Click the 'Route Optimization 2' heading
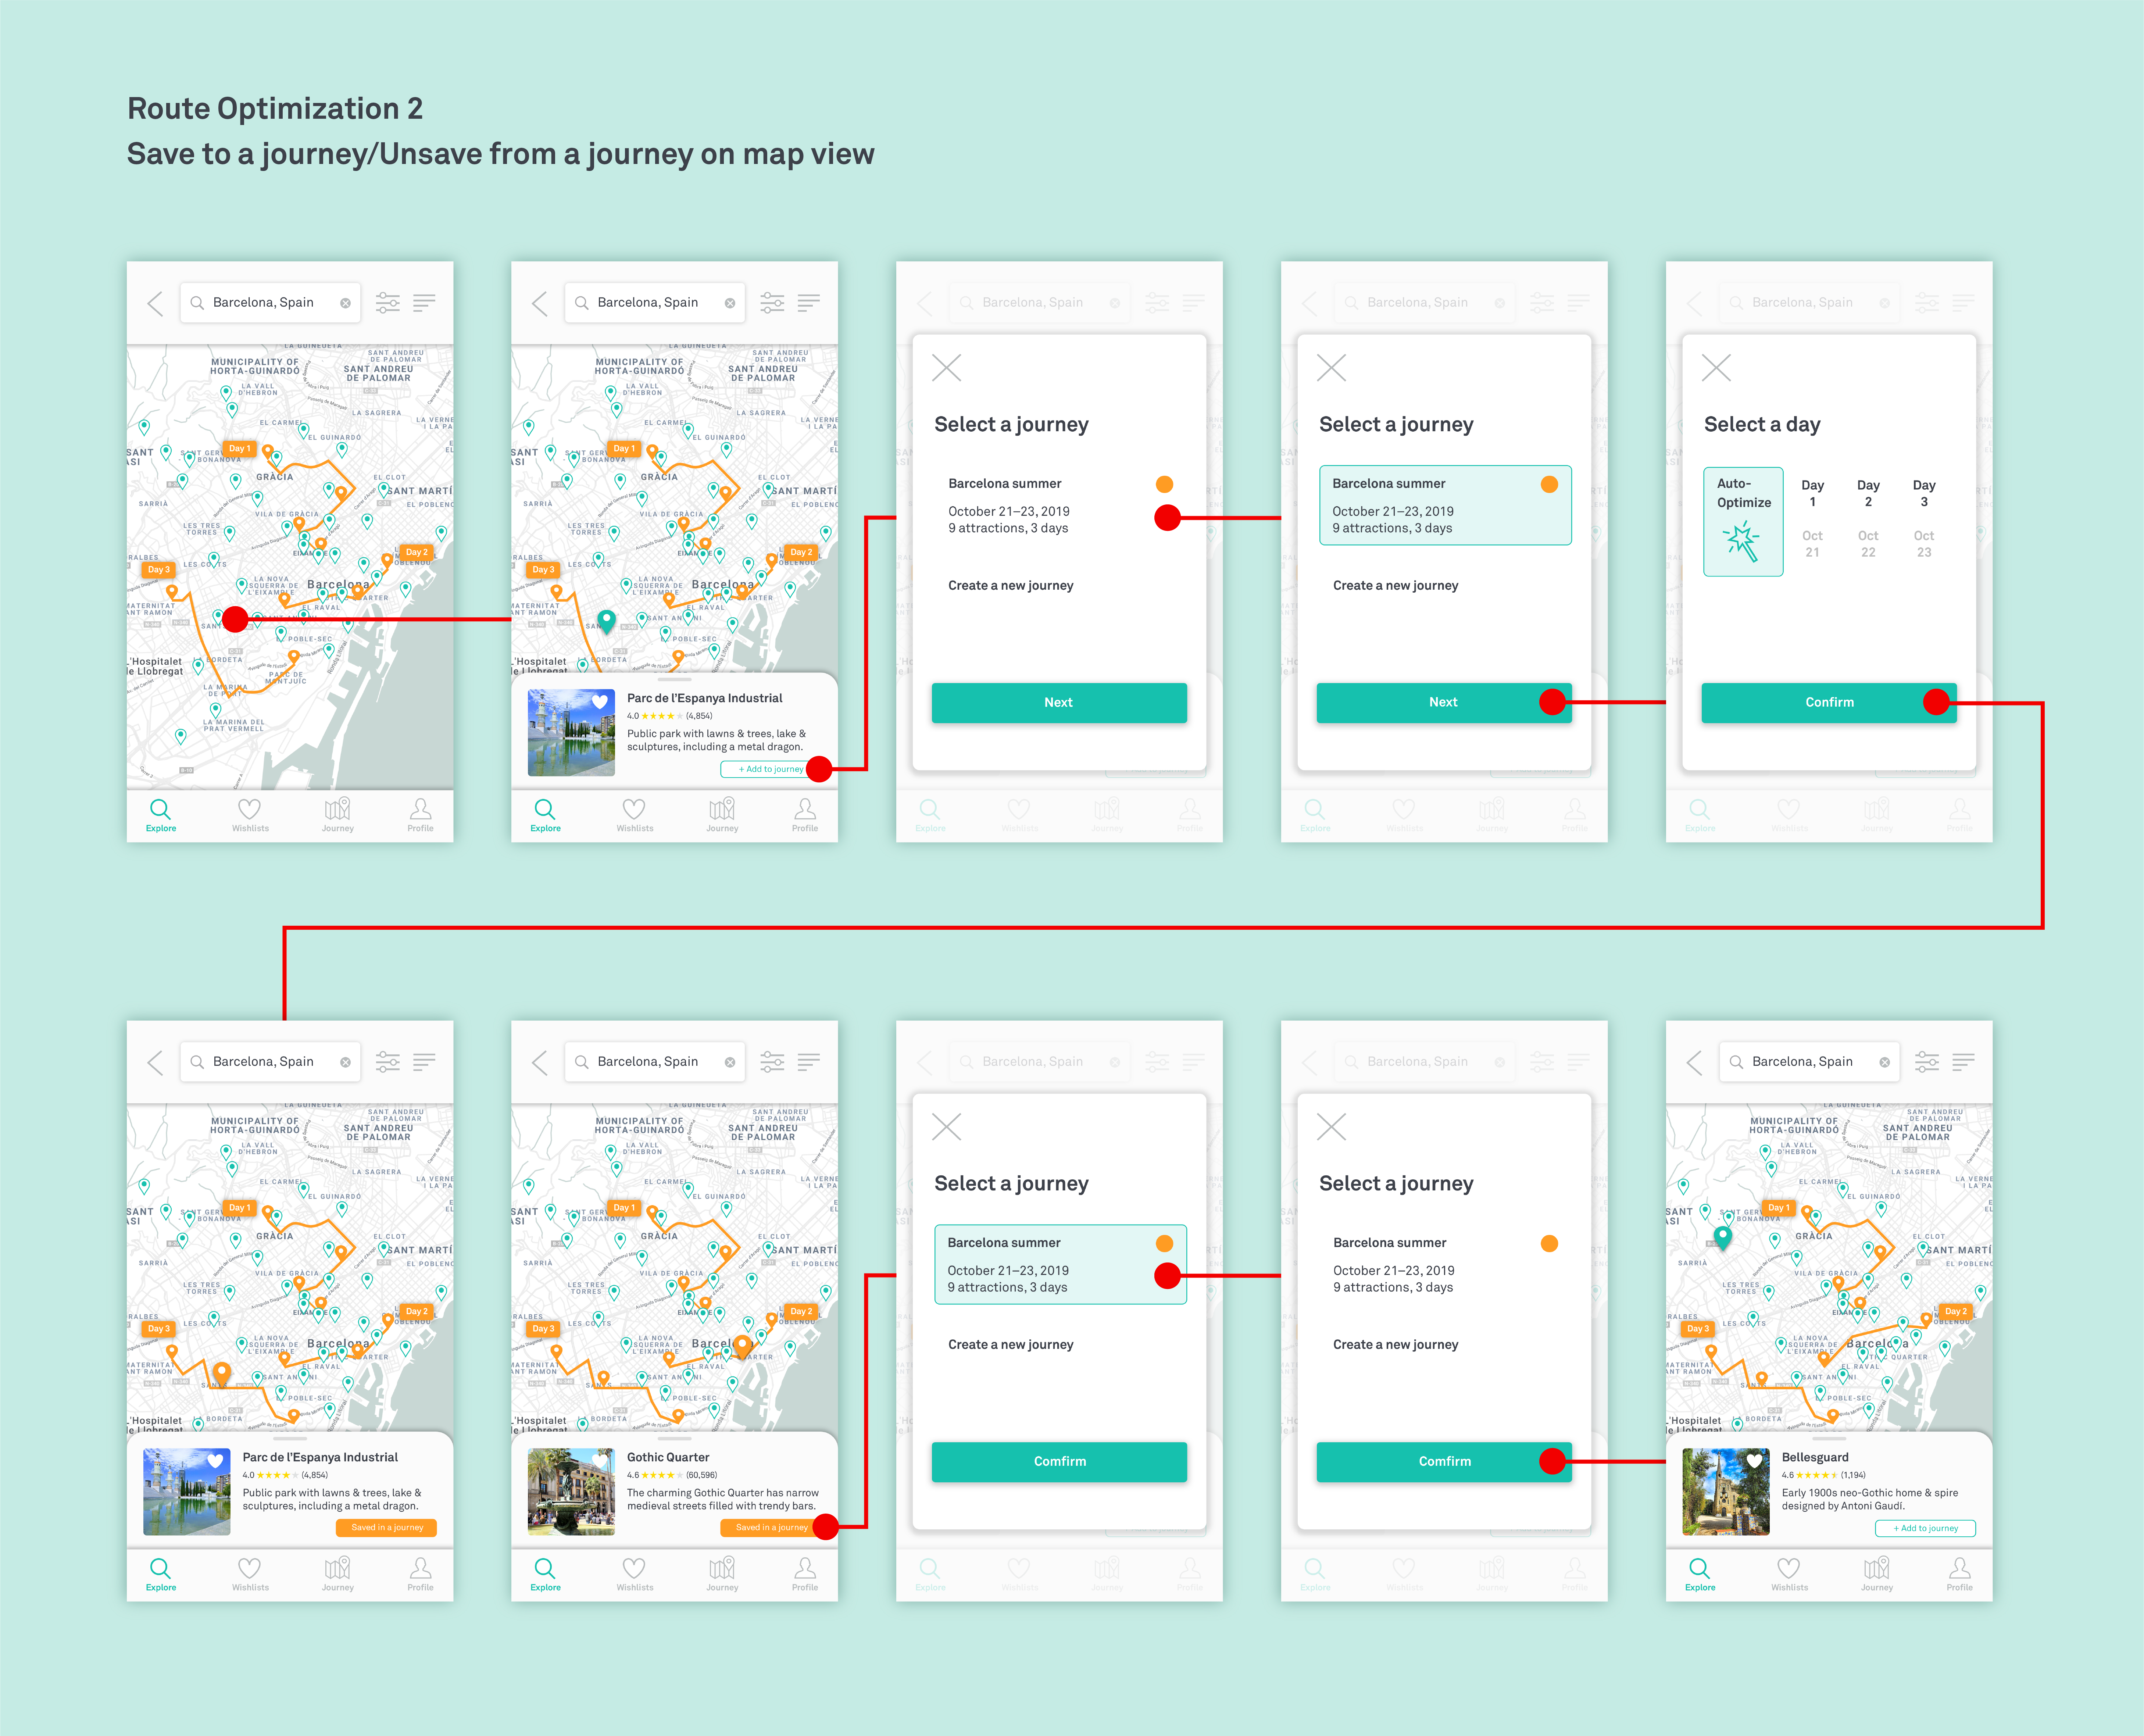The image size is (2144, 1736). [275, 108]
